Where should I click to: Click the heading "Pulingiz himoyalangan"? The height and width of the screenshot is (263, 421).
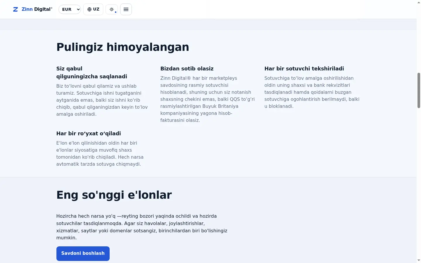123,47
